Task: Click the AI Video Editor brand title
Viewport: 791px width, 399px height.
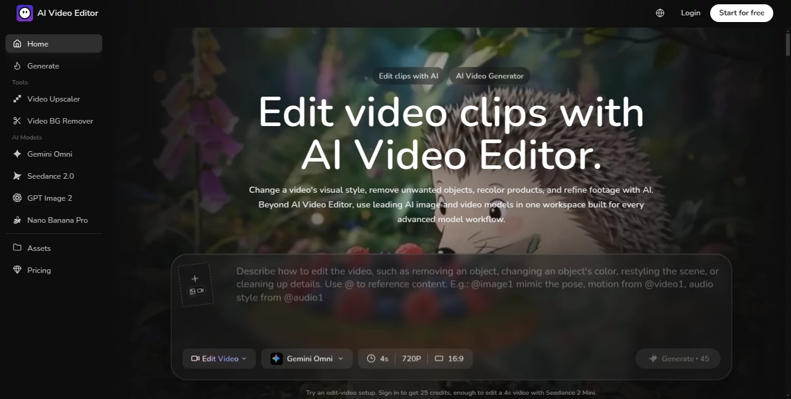Action: click(x=67, y=13)
